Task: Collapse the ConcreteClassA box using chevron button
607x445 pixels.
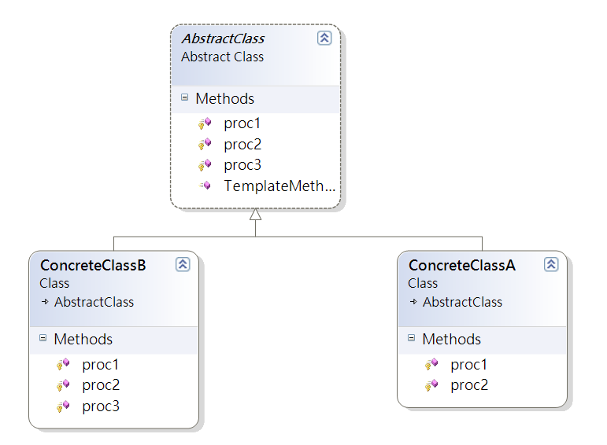Action: (x=551, y=265)
